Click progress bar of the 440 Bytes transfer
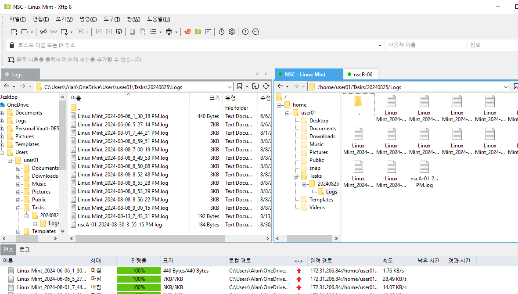The height and width of the screenshot is (294, 518). [x=138, y=271]
